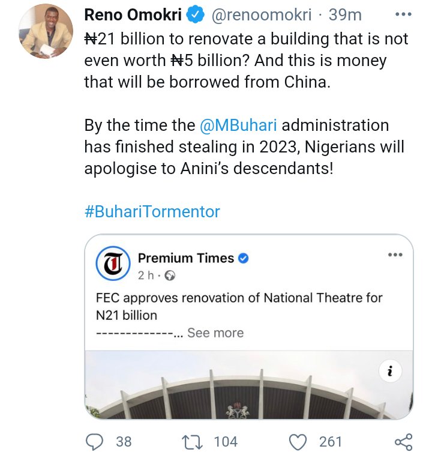Expand post text with See more
Screen dimensions: 432x455
[x=215, y=333]
